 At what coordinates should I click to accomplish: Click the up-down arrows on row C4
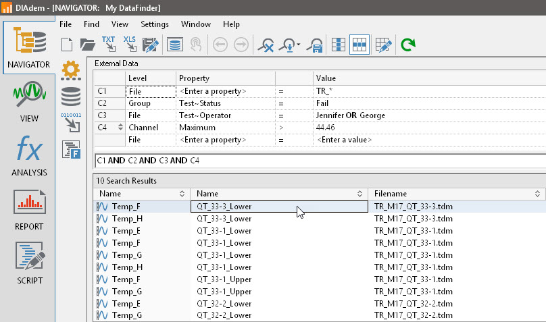click(x=120, y=127)
